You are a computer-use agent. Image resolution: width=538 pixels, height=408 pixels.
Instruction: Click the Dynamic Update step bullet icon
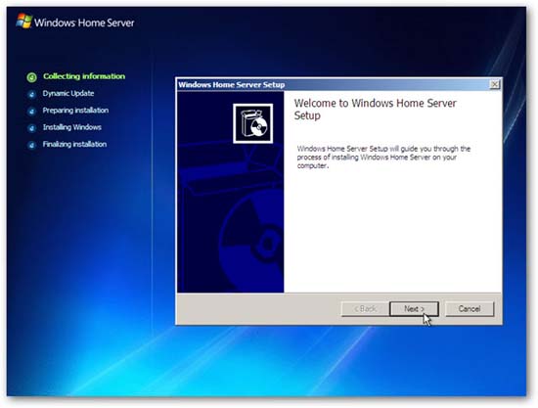point(31,94)
